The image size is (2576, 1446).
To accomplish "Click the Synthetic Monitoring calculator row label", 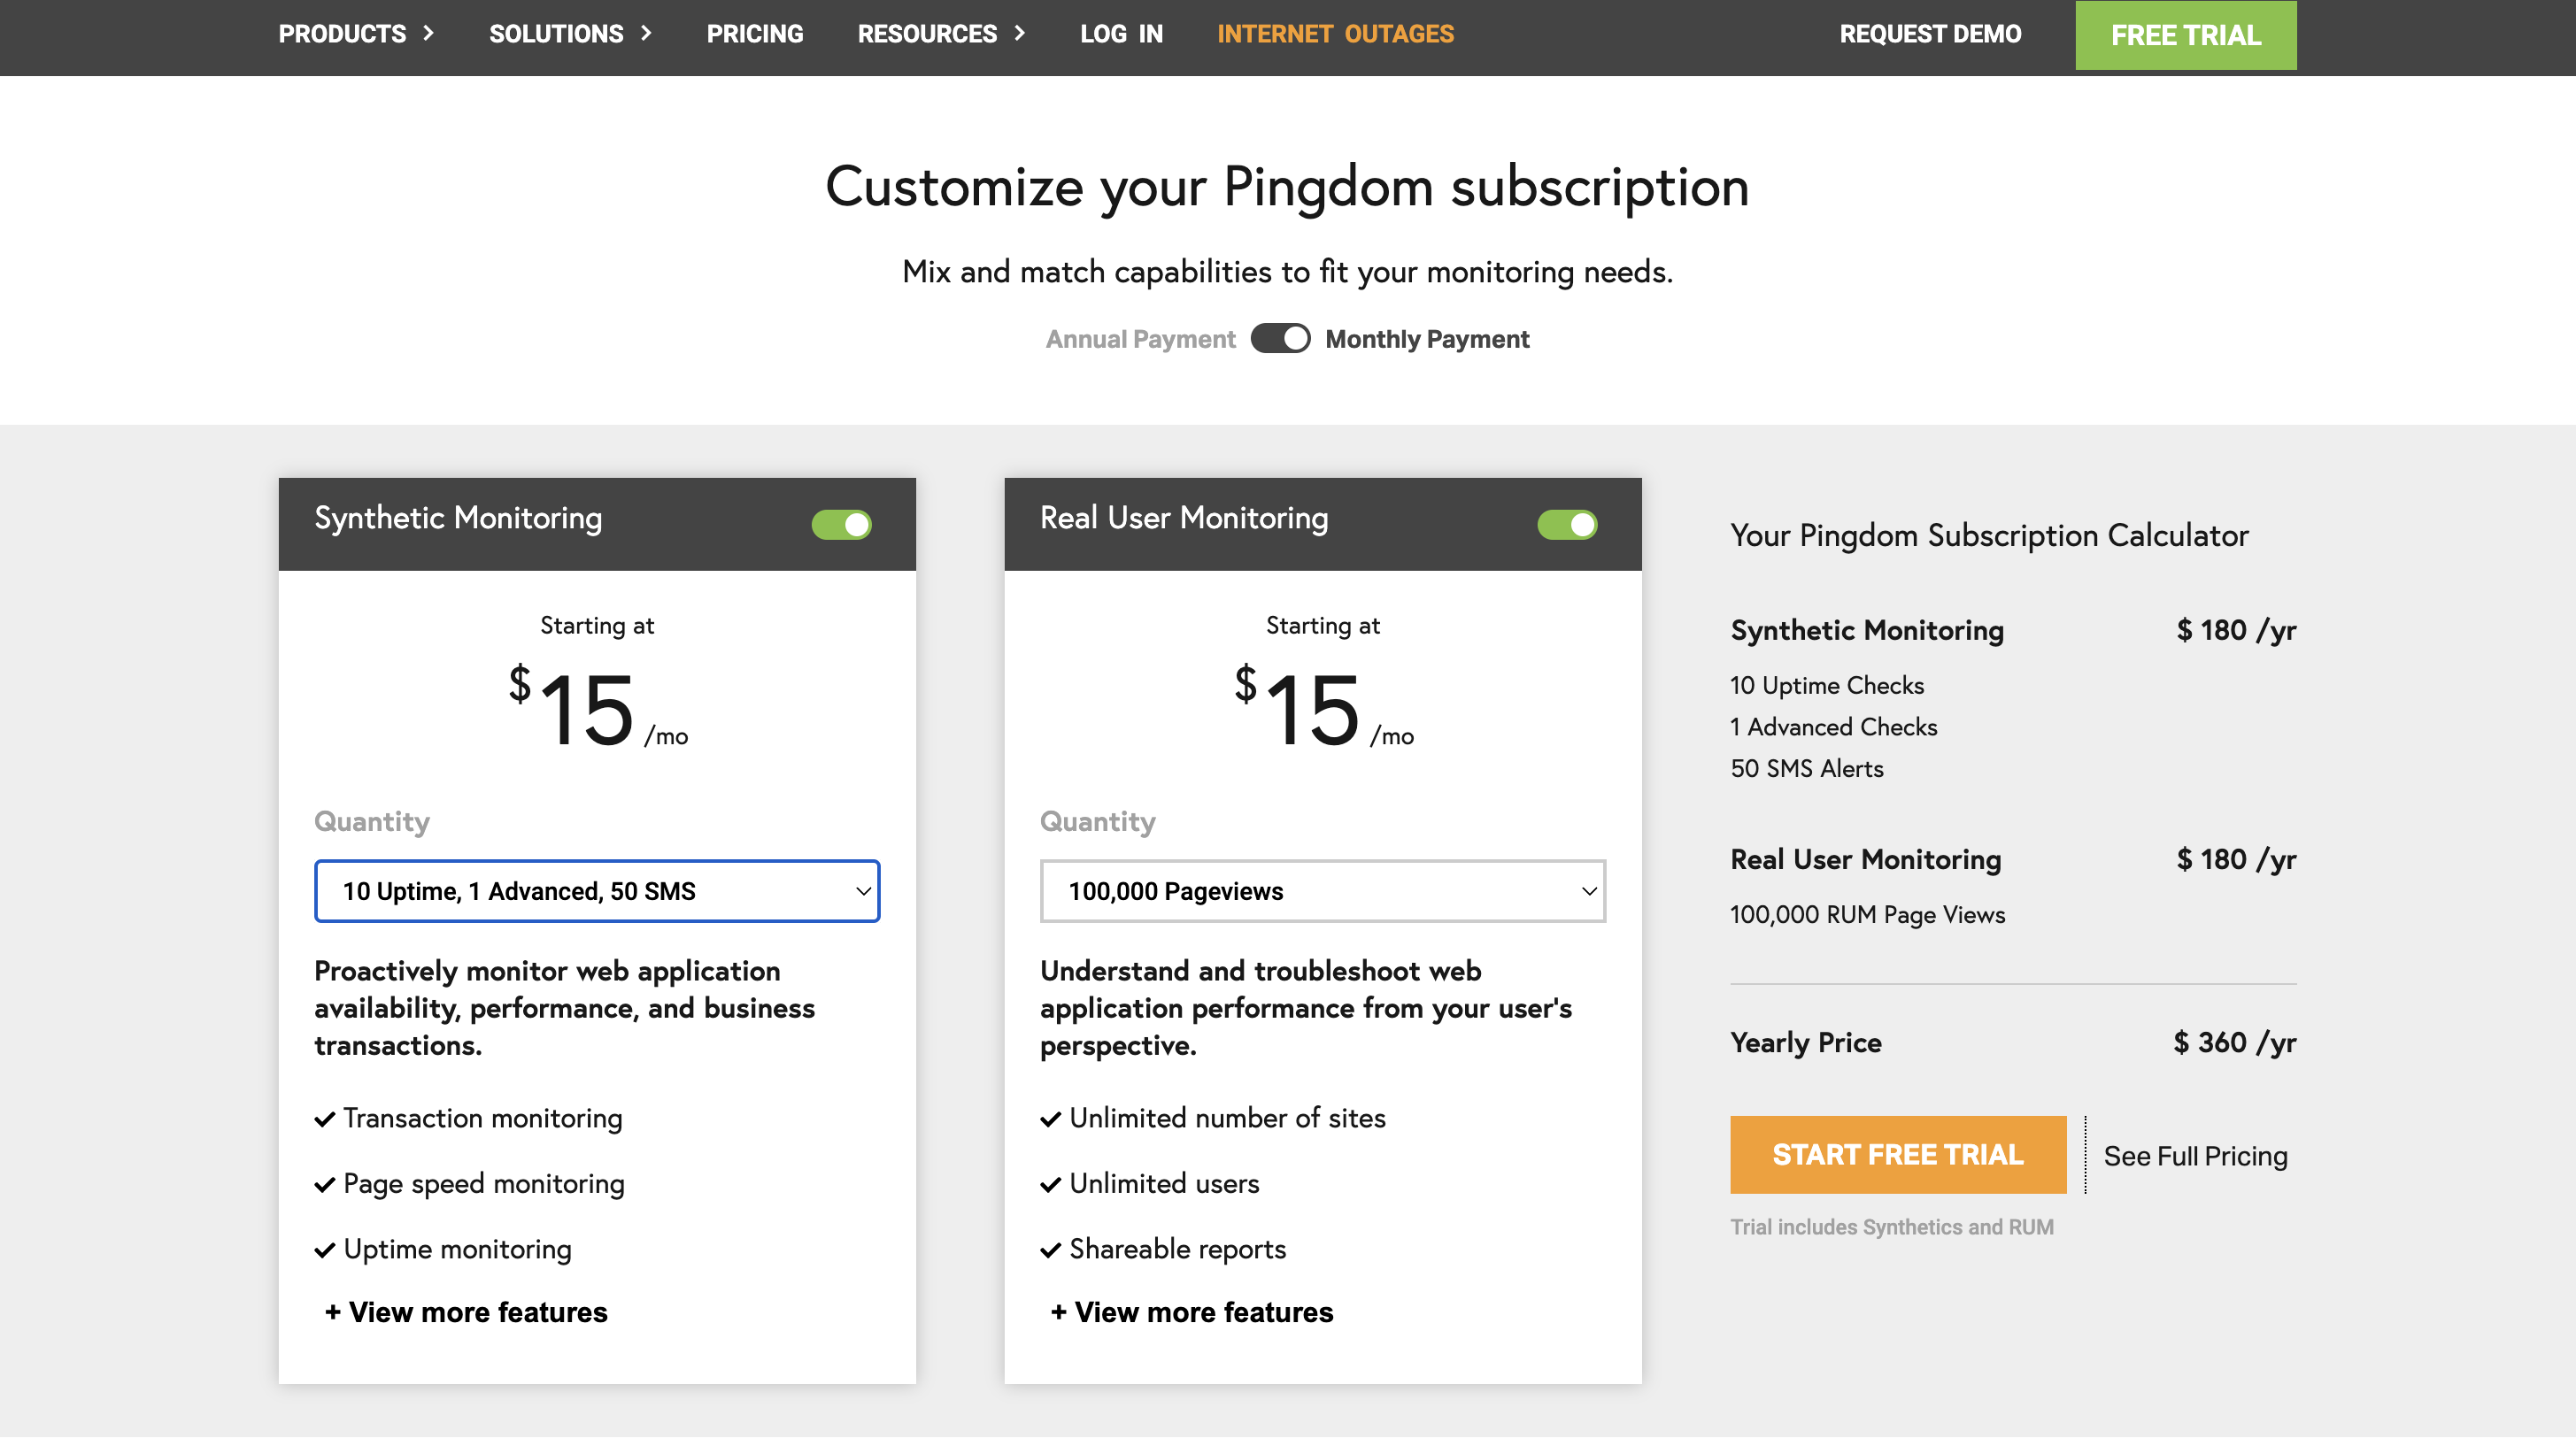I will pyautogui.click(x=1866, y=630).
